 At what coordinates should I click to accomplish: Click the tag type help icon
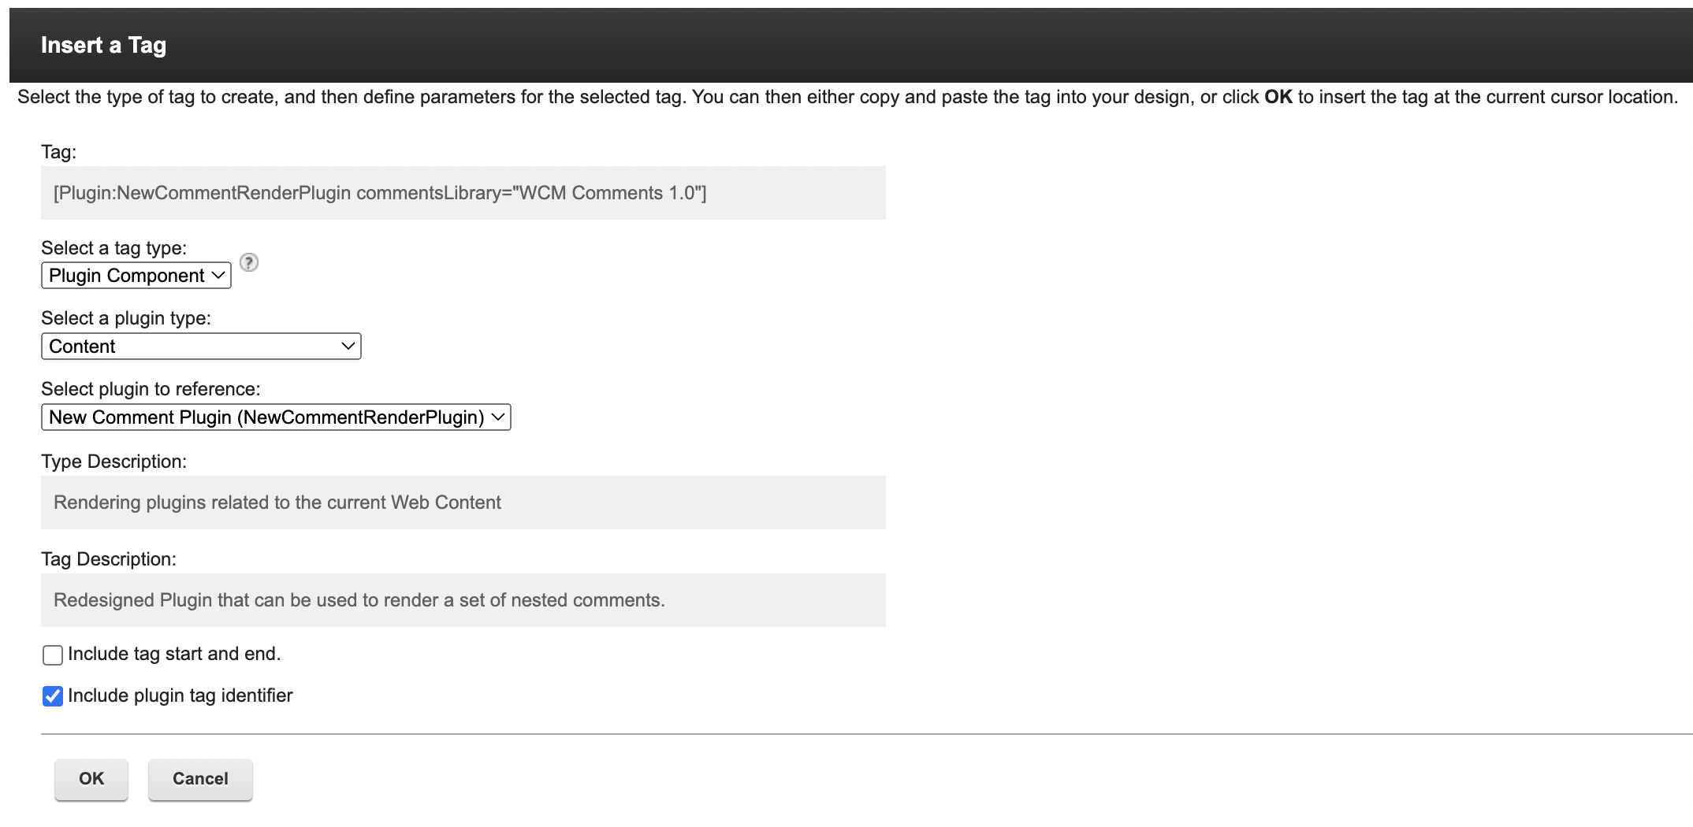249,262
